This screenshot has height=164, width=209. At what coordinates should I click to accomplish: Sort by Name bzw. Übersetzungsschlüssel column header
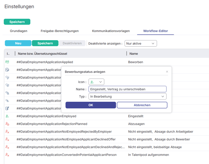tap(42, 54)
